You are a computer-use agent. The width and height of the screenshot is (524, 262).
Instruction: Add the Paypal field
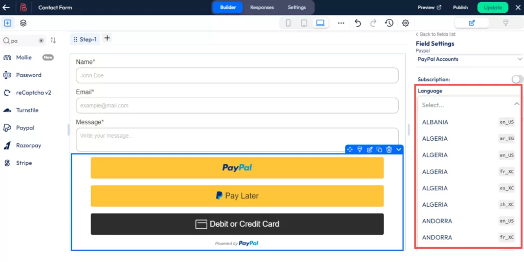coord(19,128)
